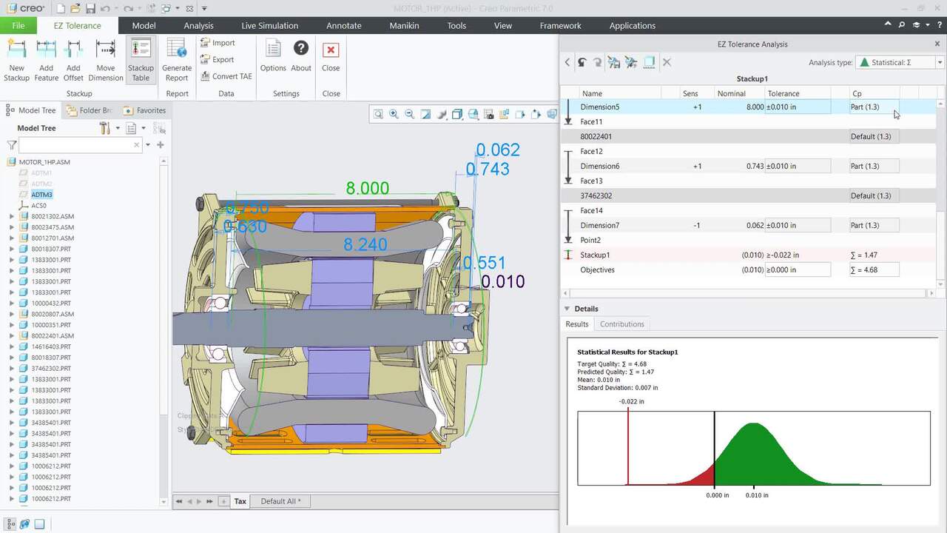This screenshot has width=947, height=533.
Task: Expand the 80021302.ASM tree node
Action: pyautogui.click(x=12, y=217)
